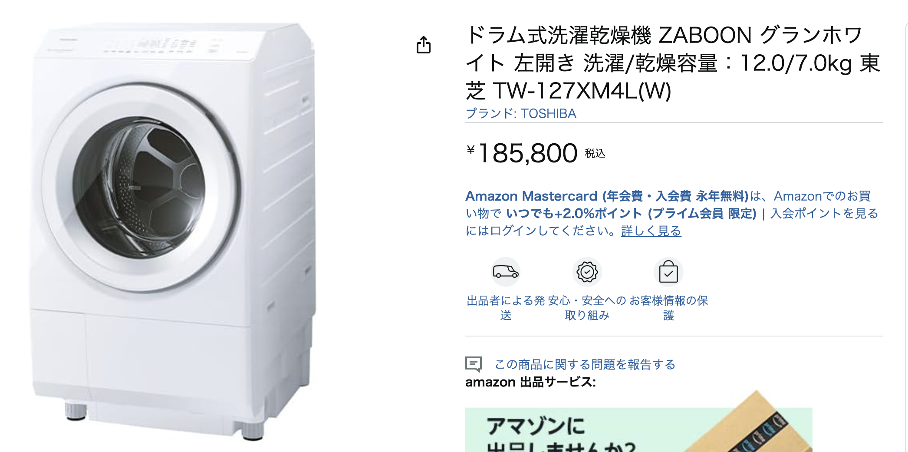The height and width of the screenshot is (452, 908).
Task: Click amazon 出品サービス heading
Action: pos(530,382)
